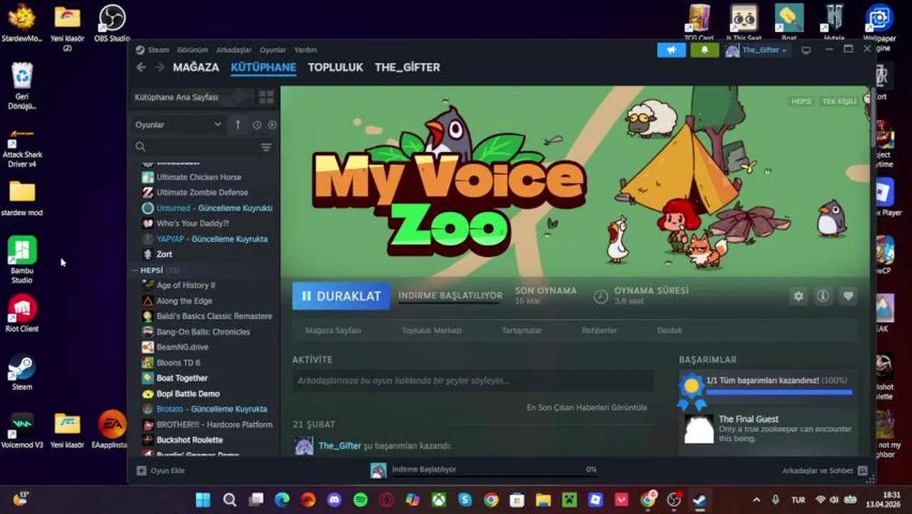Switch to Big Picture mode monitor icon

coord(806,50)
